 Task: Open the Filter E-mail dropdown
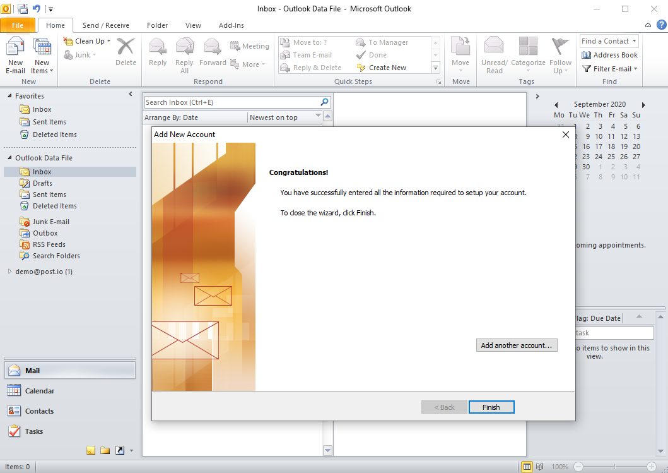[609, 69]
